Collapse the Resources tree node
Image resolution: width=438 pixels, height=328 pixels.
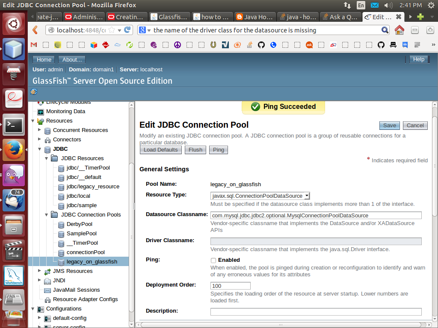point(33,121)
